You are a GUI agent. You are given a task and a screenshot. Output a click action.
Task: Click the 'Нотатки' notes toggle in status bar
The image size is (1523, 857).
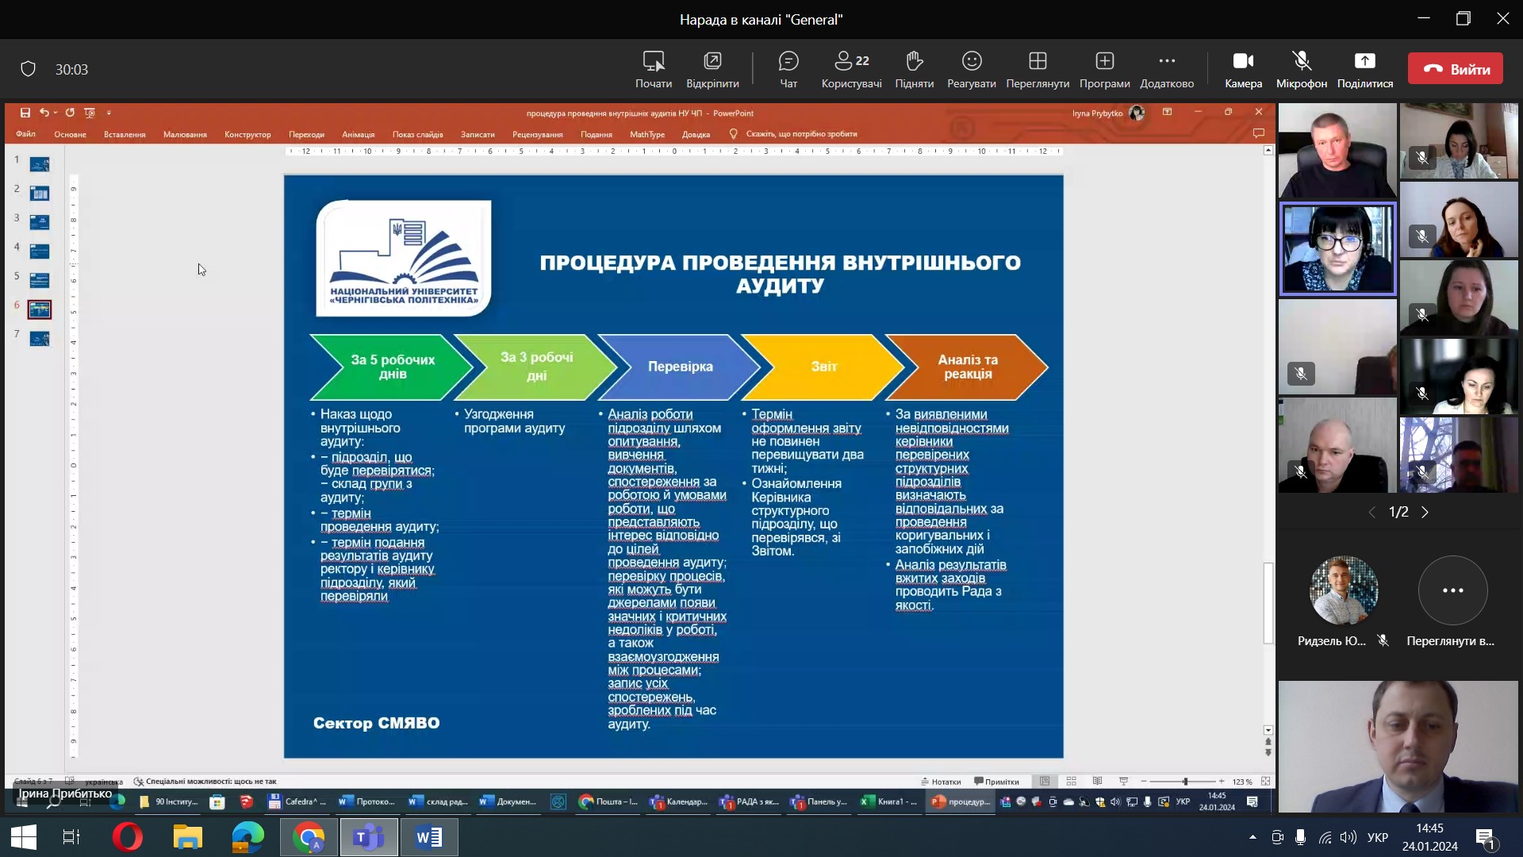click(x=941, y=782)
